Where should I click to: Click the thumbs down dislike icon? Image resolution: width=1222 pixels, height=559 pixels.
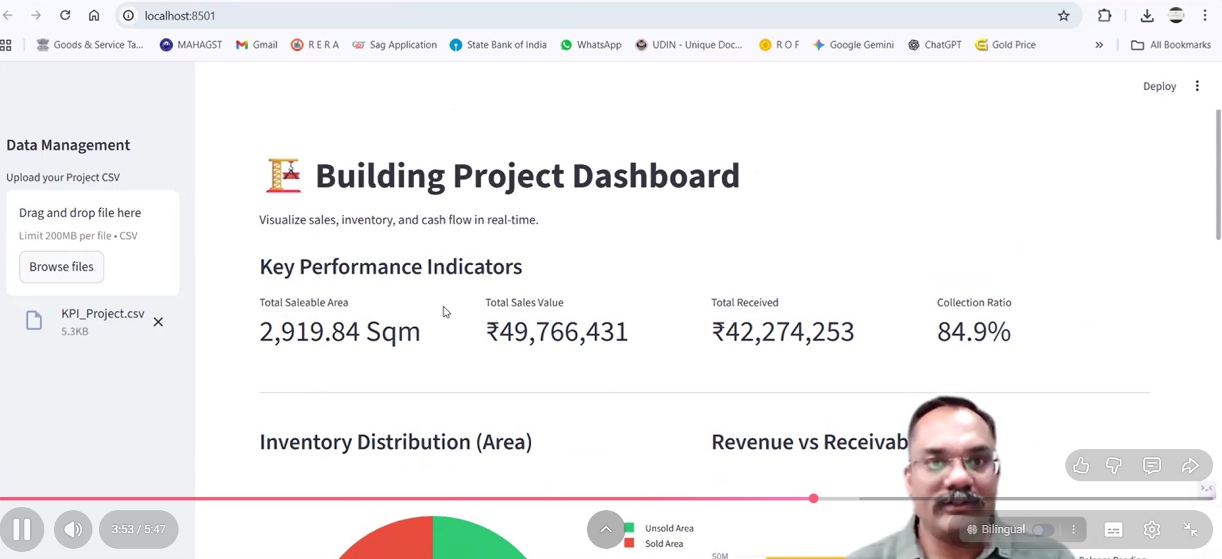point(1114,465)
